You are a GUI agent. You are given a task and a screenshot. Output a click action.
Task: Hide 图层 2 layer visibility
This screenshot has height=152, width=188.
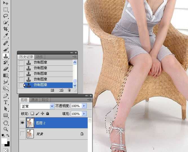[23, 123]
